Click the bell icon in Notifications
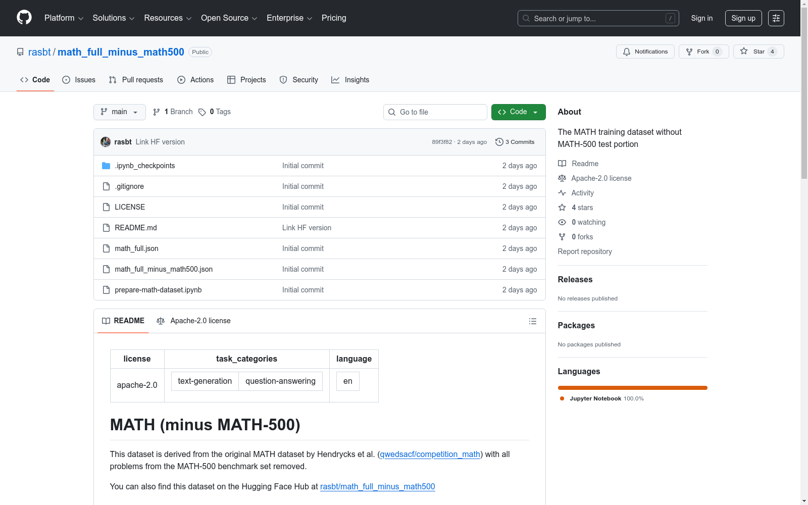 pyautogui.click(x=627, y=52)
